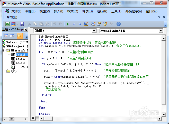169x124 pixels.
Task: Click the Cut scissors icon
Action: point(29,24)
